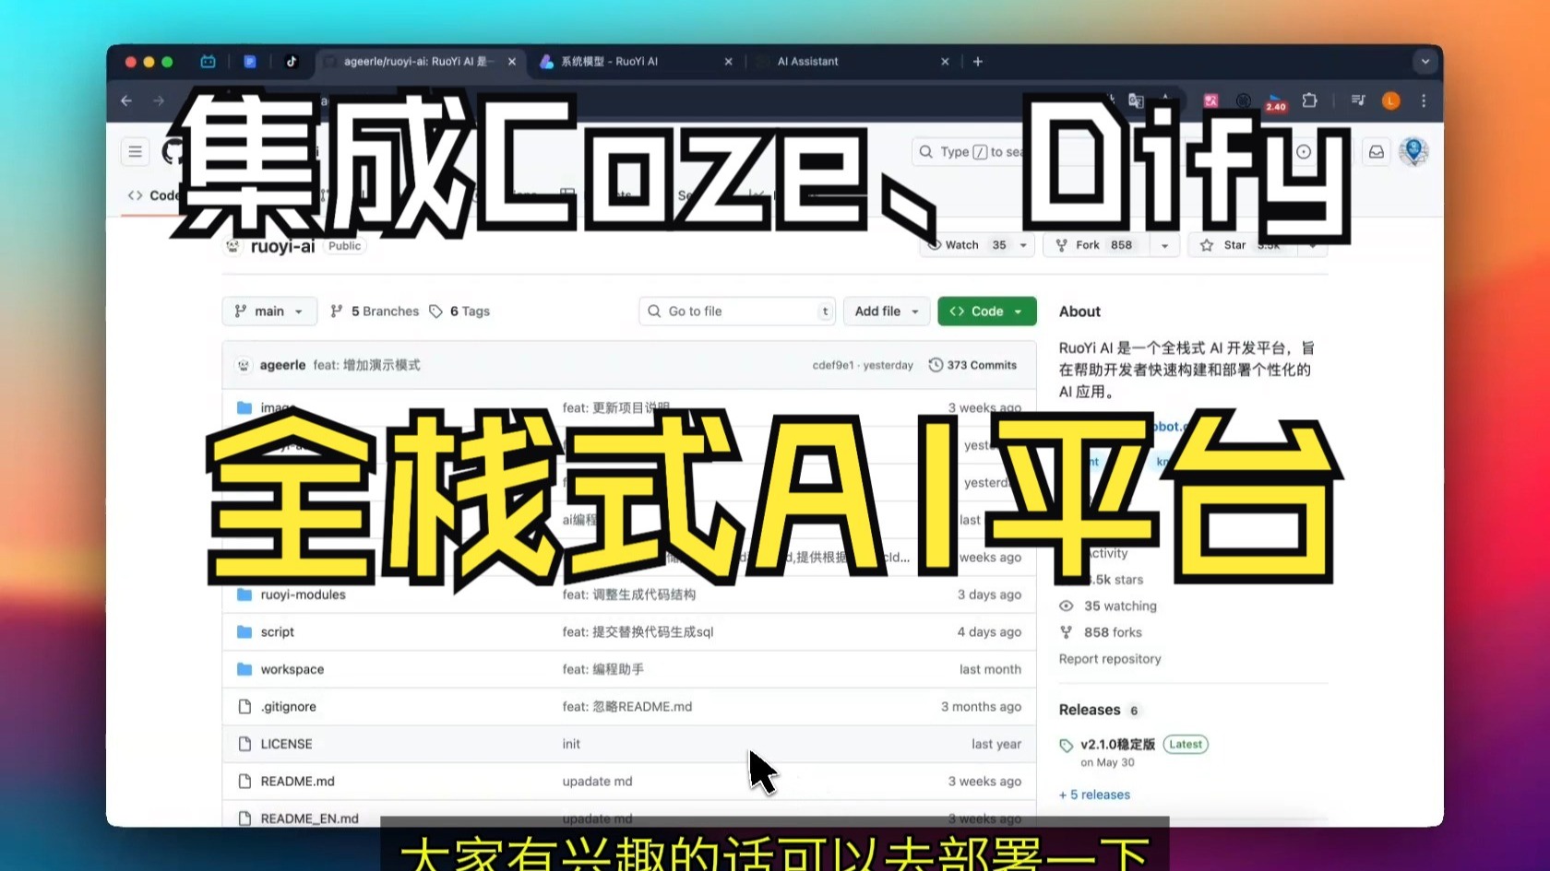
Task: Open a new browser tab
Action: 978,62
